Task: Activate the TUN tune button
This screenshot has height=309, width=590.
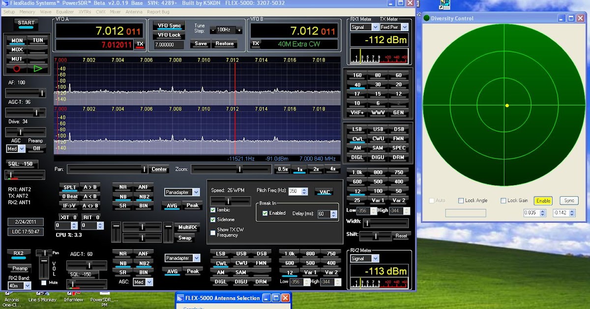Action: pyautogui.click(x=38, y=40)
